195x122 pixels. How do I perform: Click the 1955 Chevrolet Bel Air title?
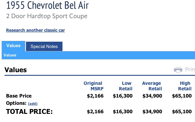[47, 5]
